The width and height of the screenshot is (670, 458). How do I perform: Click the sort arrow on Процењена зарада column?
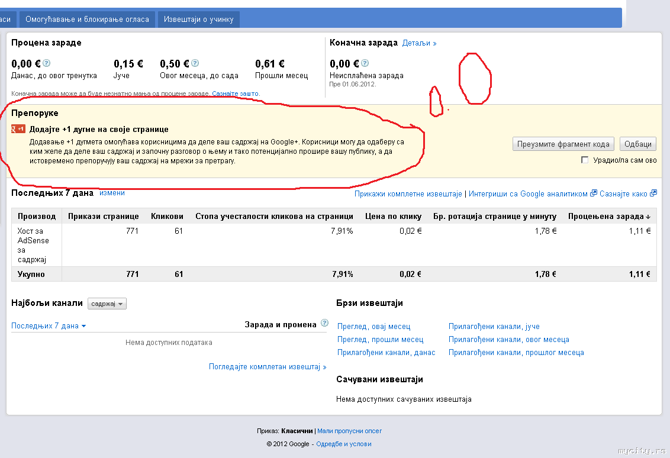click(x=648, y=217)
